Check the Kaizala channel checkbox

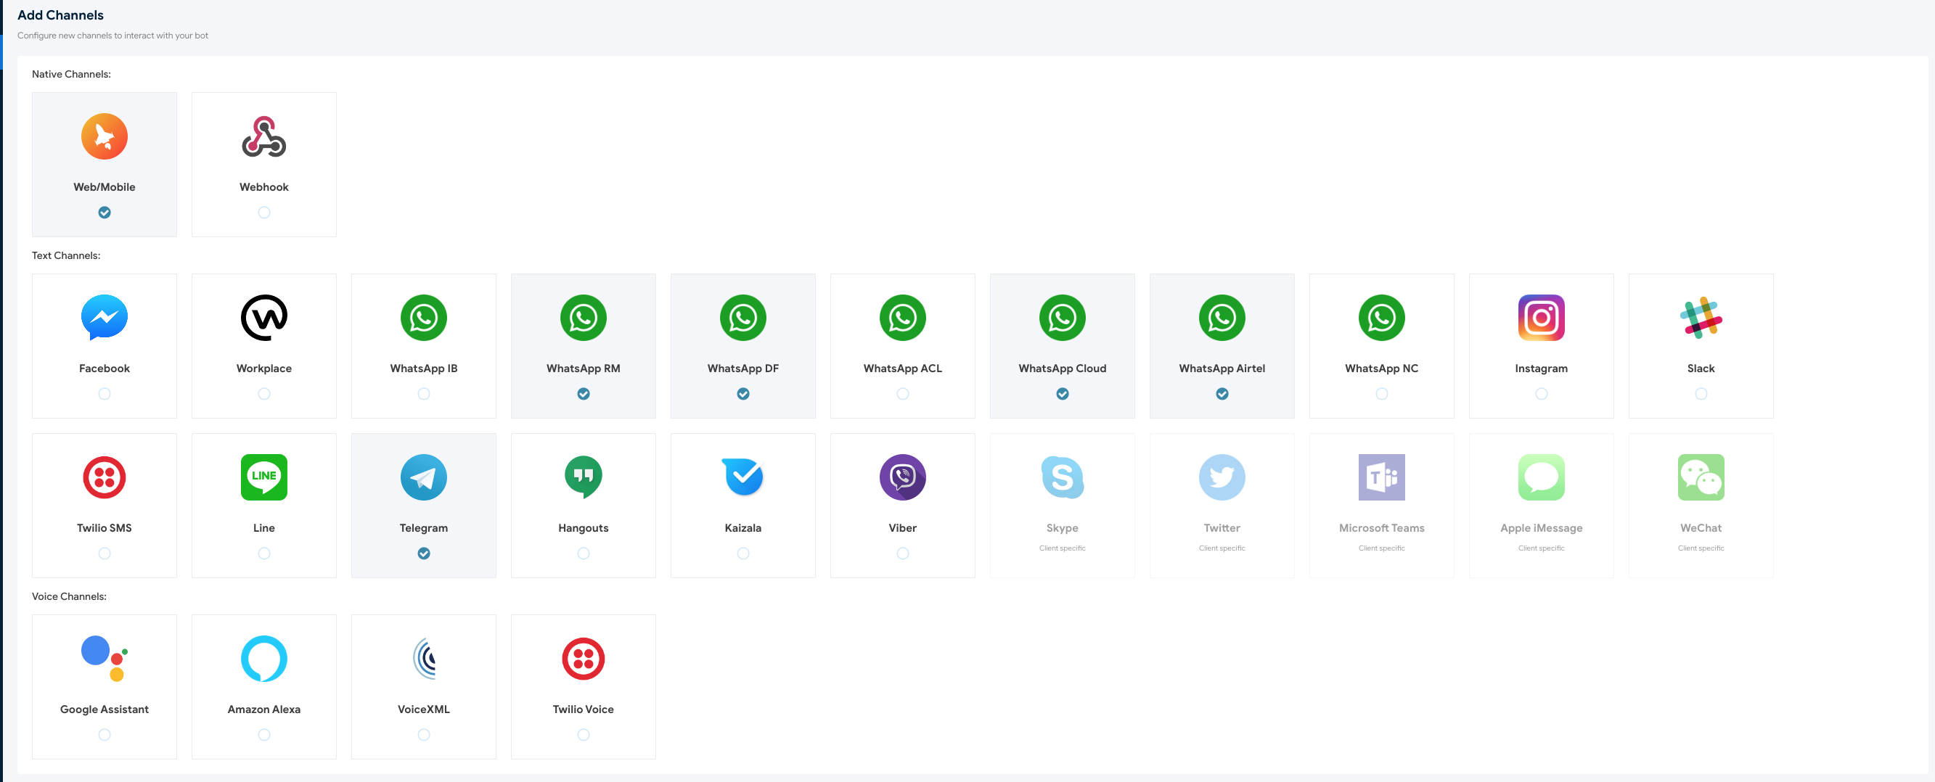(x=743, y=553)
